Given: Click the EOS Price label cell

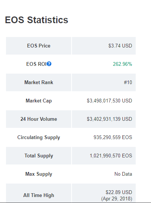Looking at the screenshot, I should click(x=39, y=46).
